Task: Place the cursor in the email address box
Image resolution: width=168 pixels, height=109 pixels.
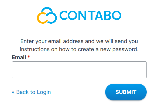Action: pyautogui.click(x=79, y=70)
